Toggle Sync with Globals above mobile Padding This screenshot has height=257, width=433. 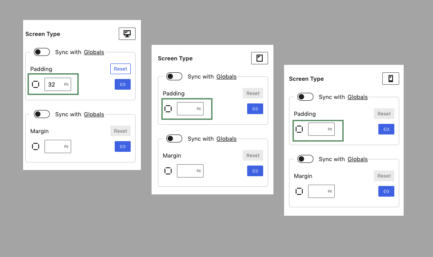pos(305,97)
